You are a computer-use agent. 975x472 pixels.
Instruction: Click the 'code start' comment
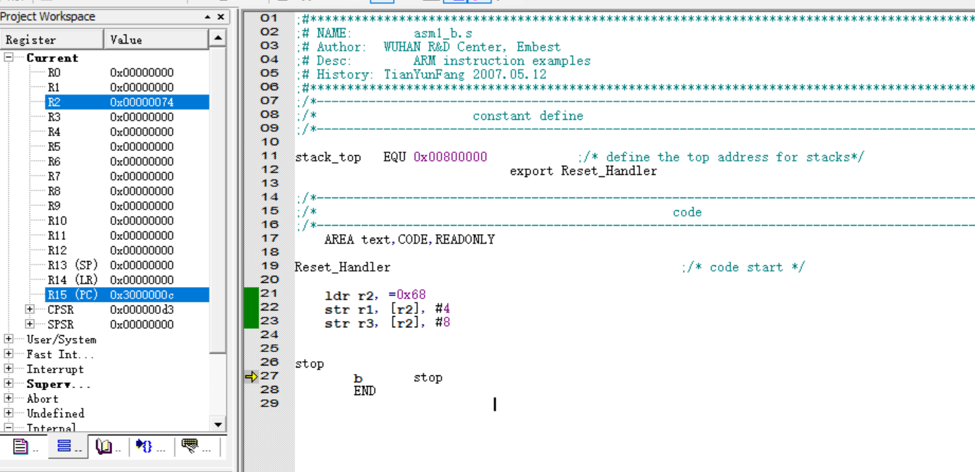tap(744, 267)
